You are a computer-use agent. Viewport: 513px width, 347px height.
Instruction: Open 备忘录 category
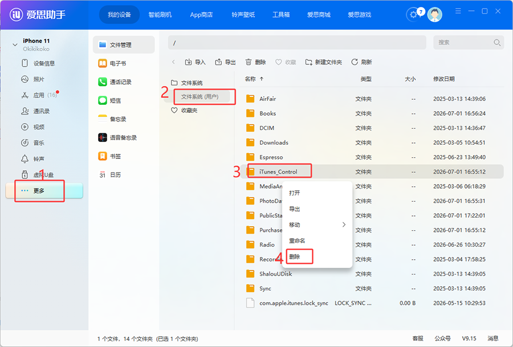point(112,119)
